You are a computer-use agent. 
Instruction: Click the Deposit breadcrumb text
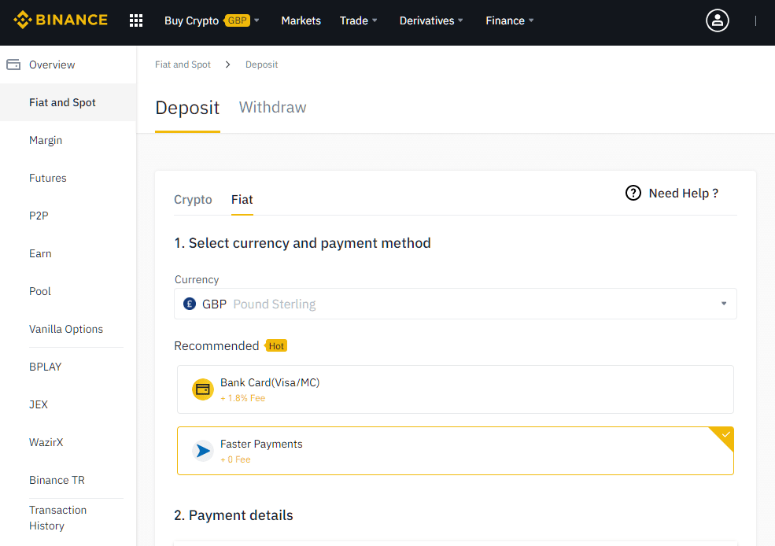click(261, 65)
